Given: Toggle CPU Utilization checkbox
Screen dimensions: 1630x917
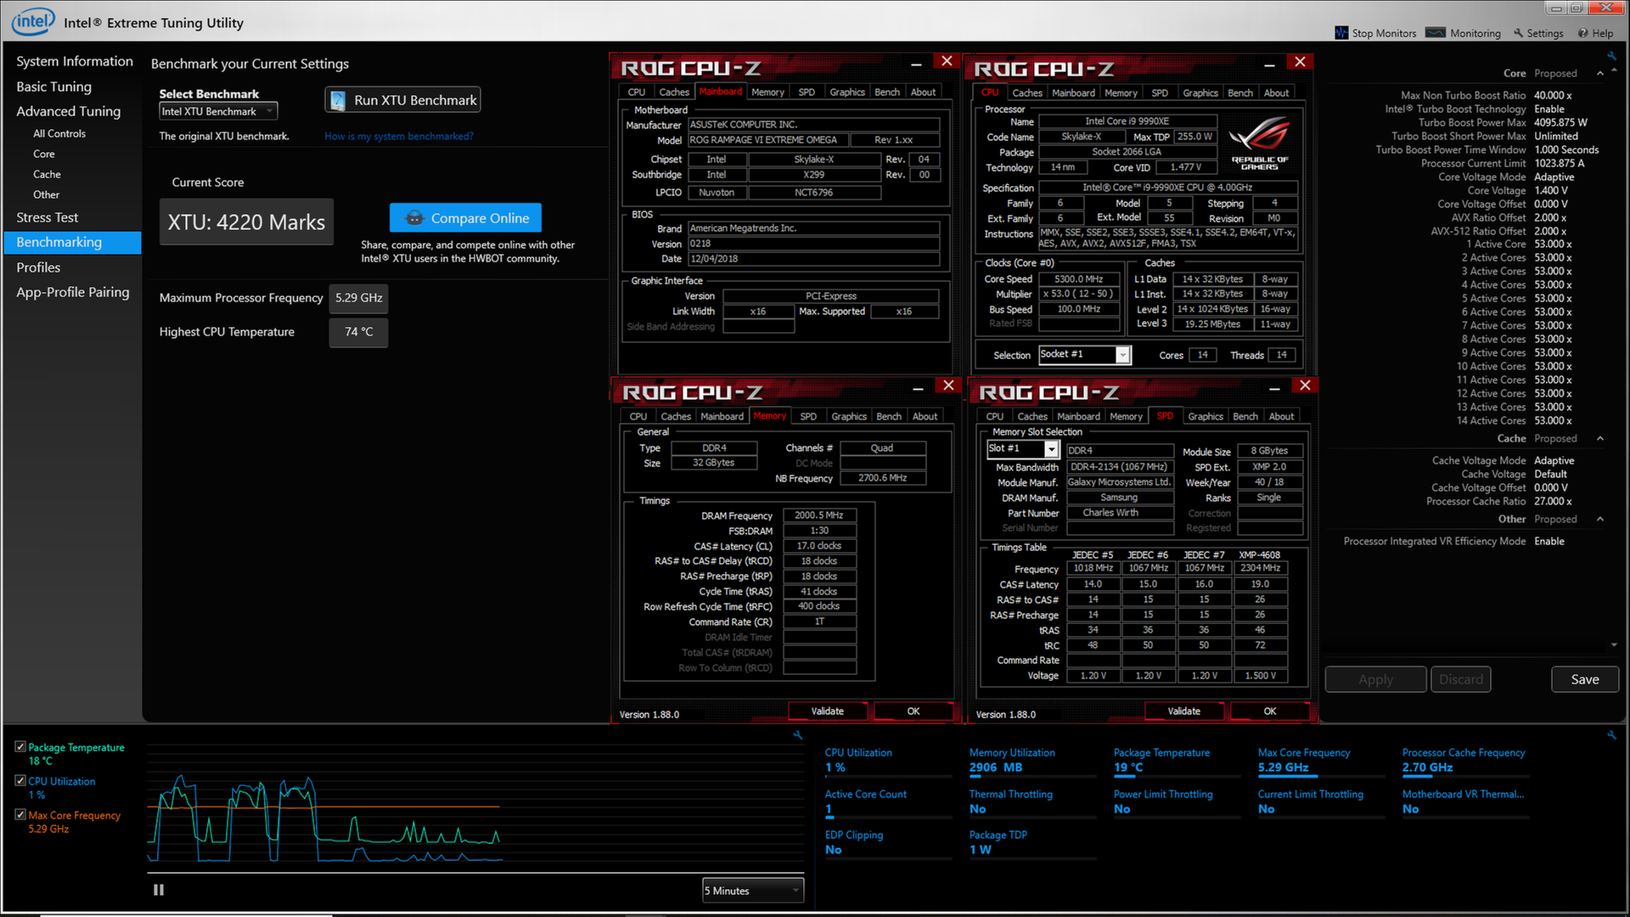Looking at the screenshot, I should pos(20,780).
